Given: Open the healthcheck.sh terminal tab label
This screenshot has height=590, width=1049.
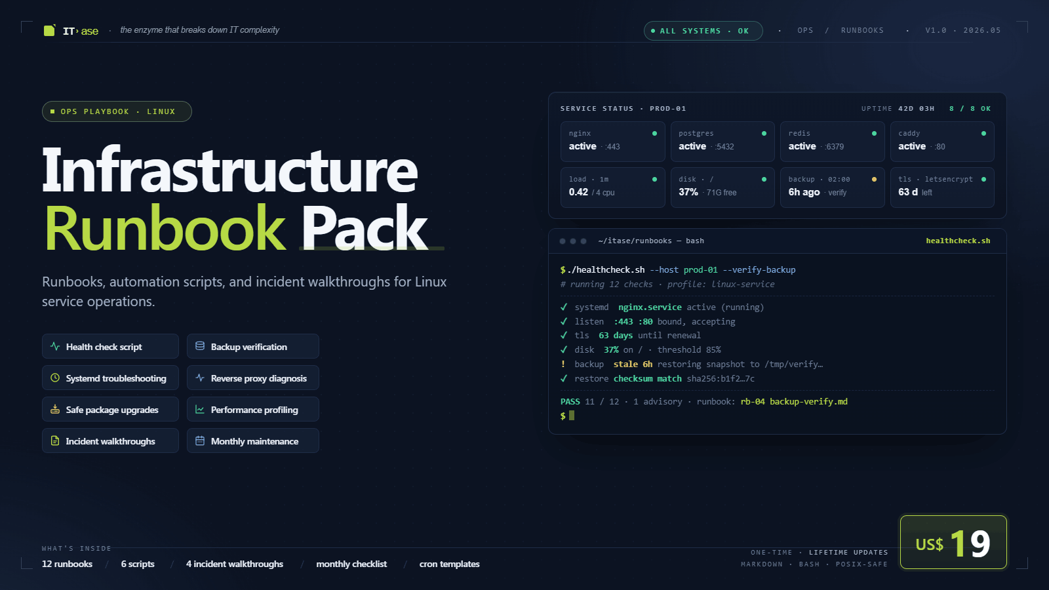Looking at the screenshot, I should (x=958, y=241).
